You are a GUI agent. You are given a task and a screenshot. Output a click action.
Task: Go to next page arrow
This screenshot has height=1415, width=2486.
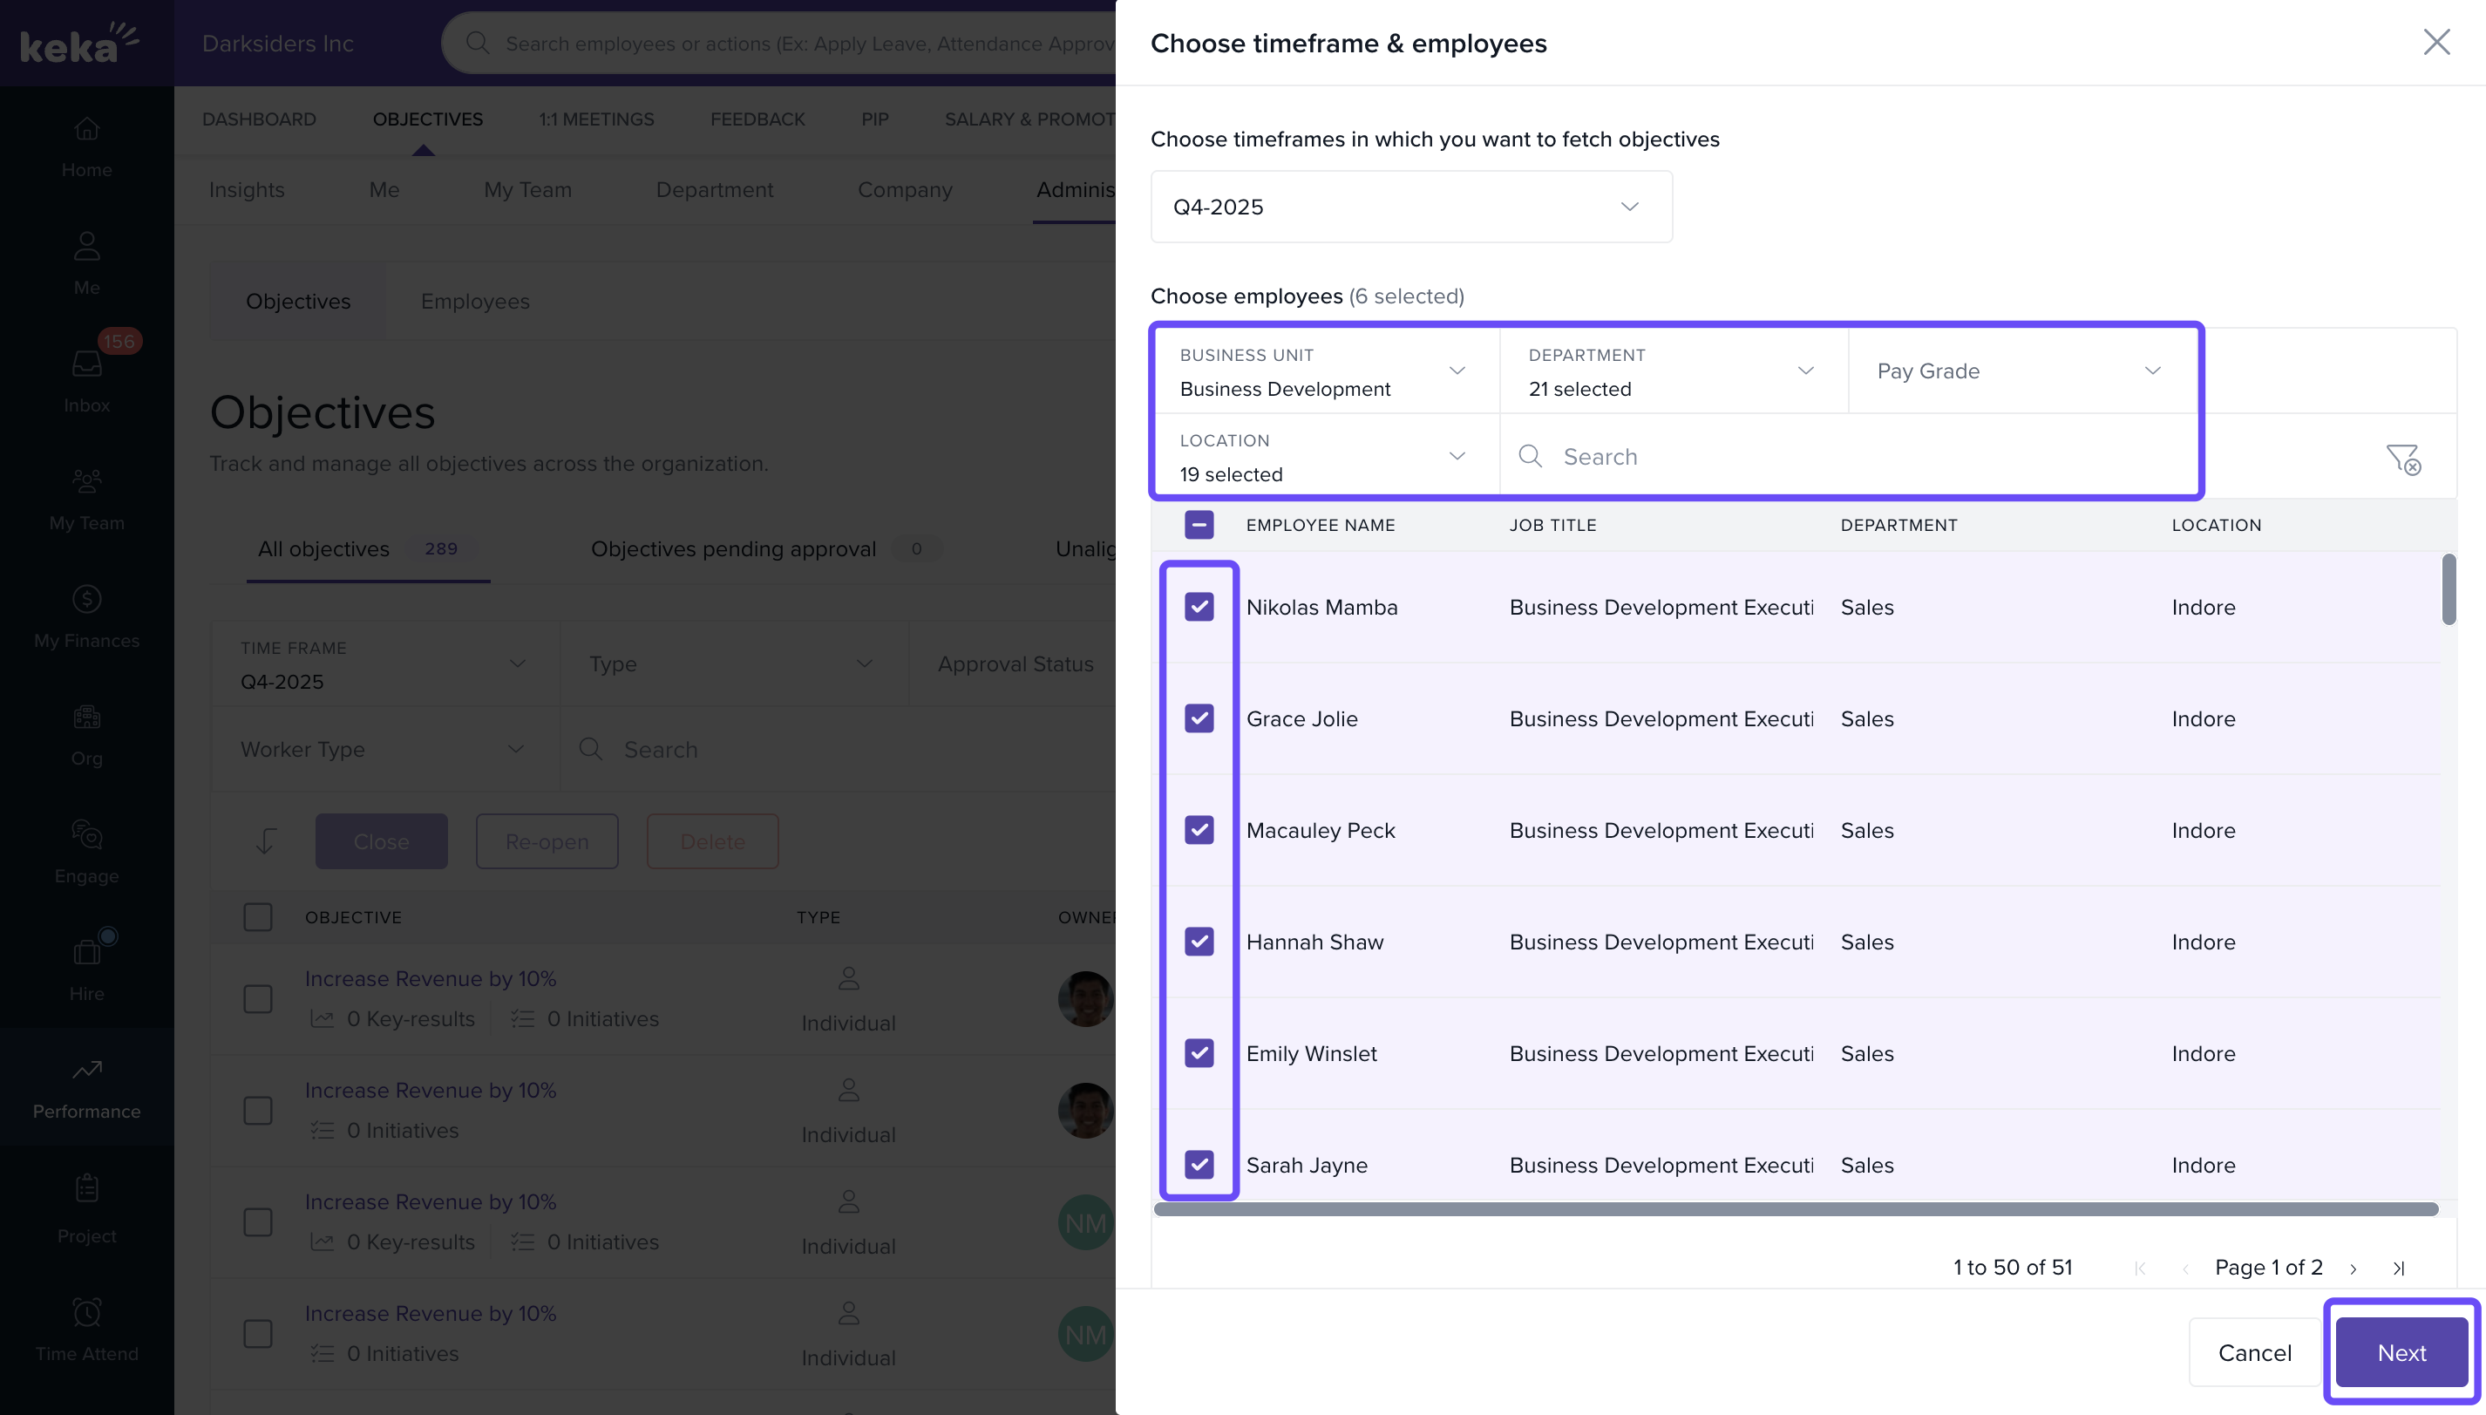[2353, 1269]
